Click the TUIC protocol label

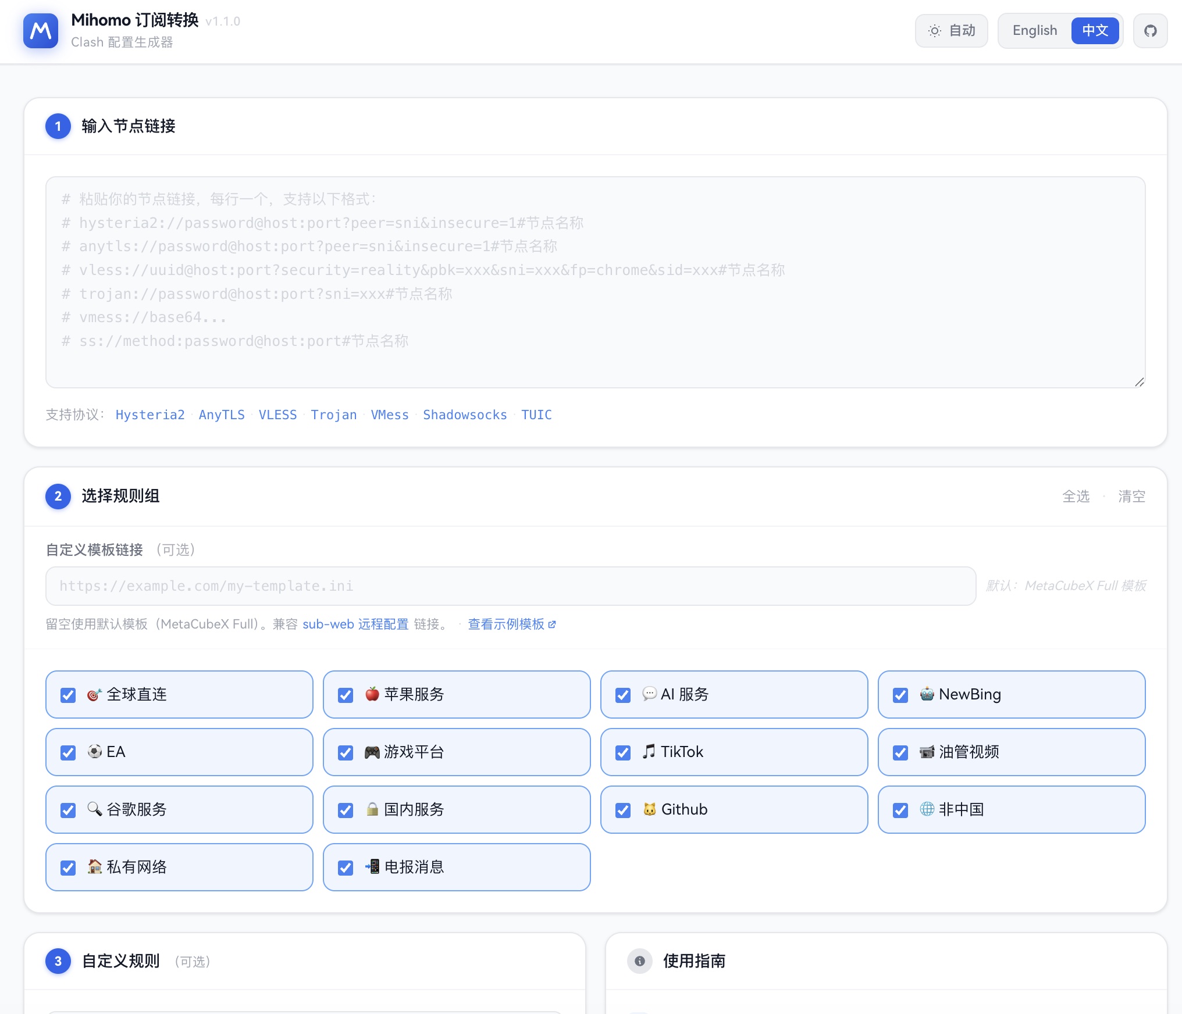click(536, 415)
